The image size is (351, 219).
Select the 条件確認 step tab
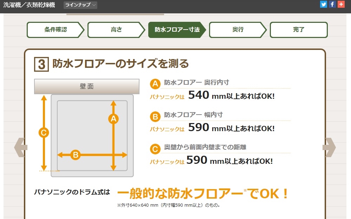tap(56, 30)
